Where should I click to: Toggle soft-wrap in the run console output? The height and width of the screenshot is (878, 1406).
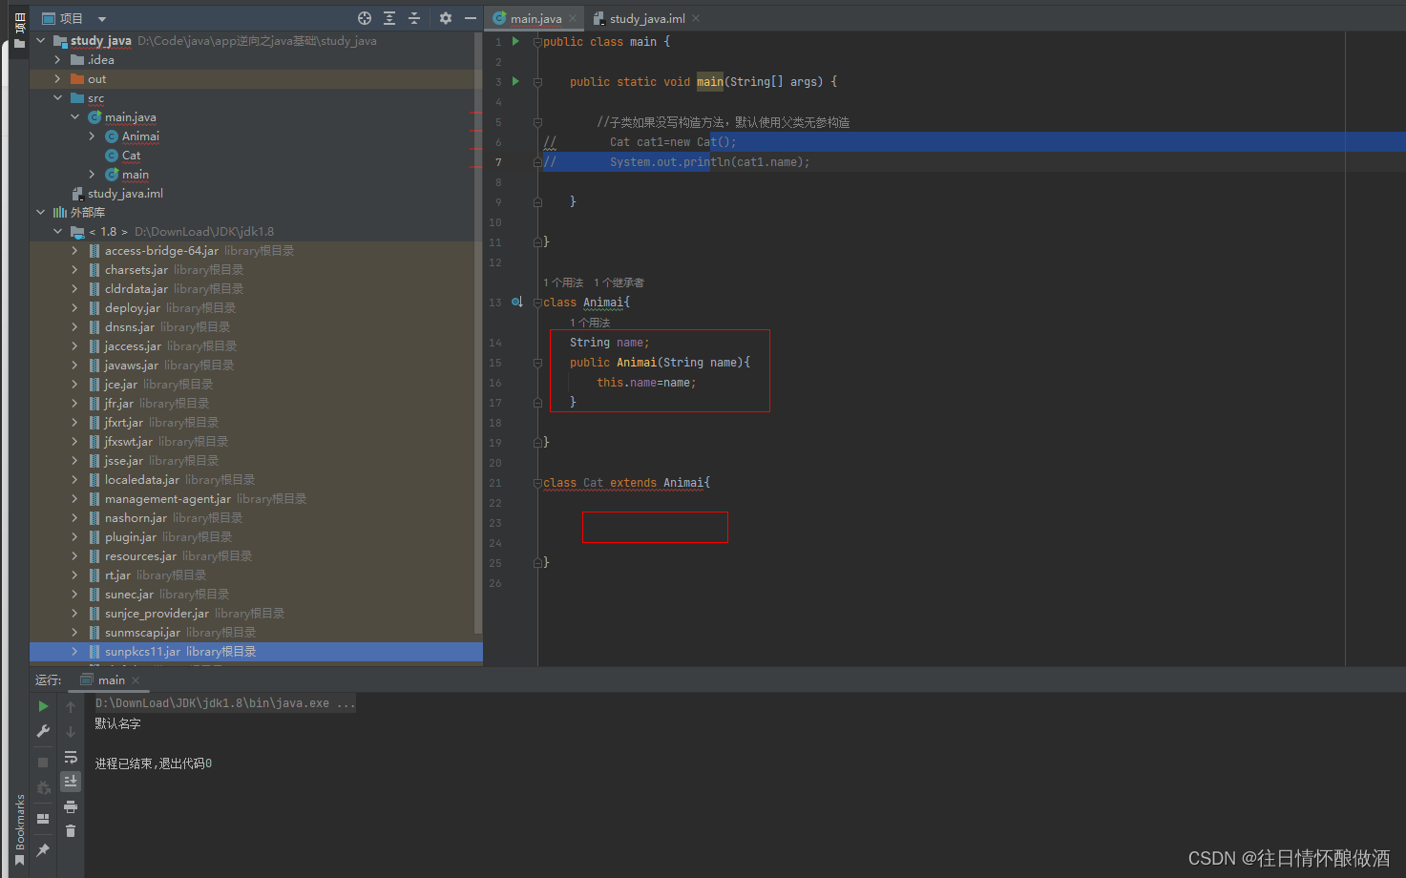point(71,756)
